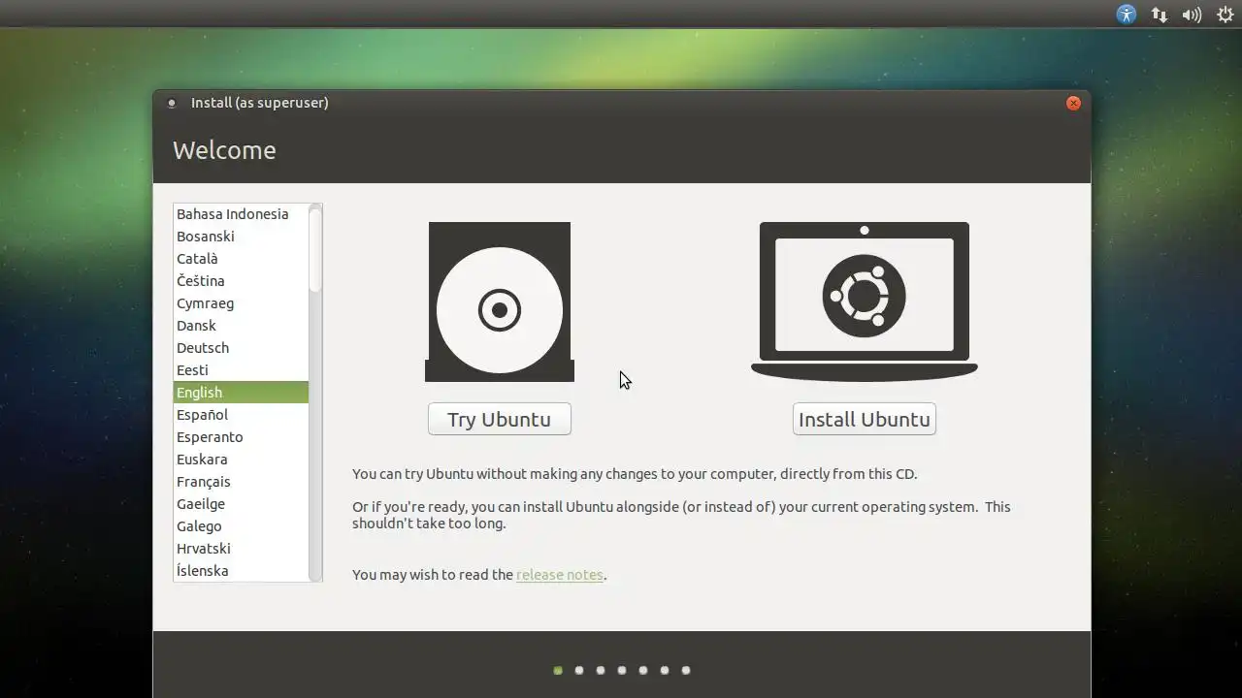Select Esperanto language
The width and height of the screenshot is (1242, 698).
(241, 437)
